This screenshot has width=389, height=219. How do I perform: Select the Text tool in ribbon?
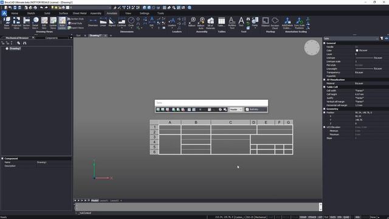tap(241, 22)
